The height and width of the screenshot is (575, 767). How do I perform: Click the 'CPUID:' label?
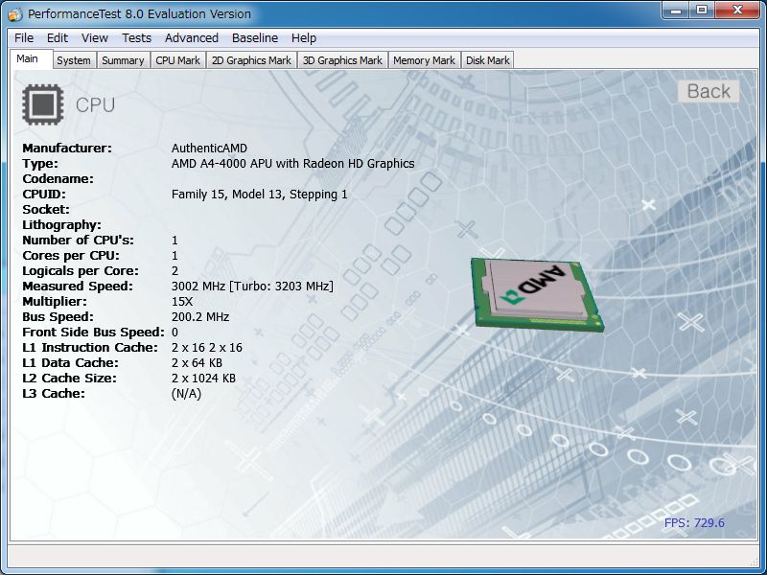[44, 195]
